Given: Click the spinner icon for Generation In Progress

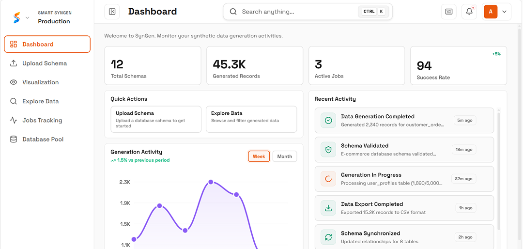Looking at the screenshot, I should click(x=328, y=179).
